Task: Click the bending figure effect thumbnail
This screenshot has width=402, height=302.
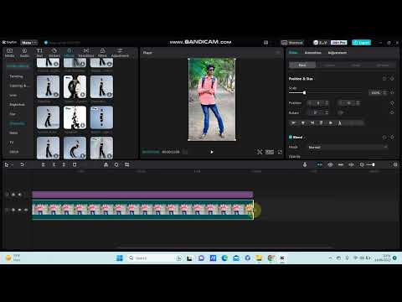Action: pos(75,148)
